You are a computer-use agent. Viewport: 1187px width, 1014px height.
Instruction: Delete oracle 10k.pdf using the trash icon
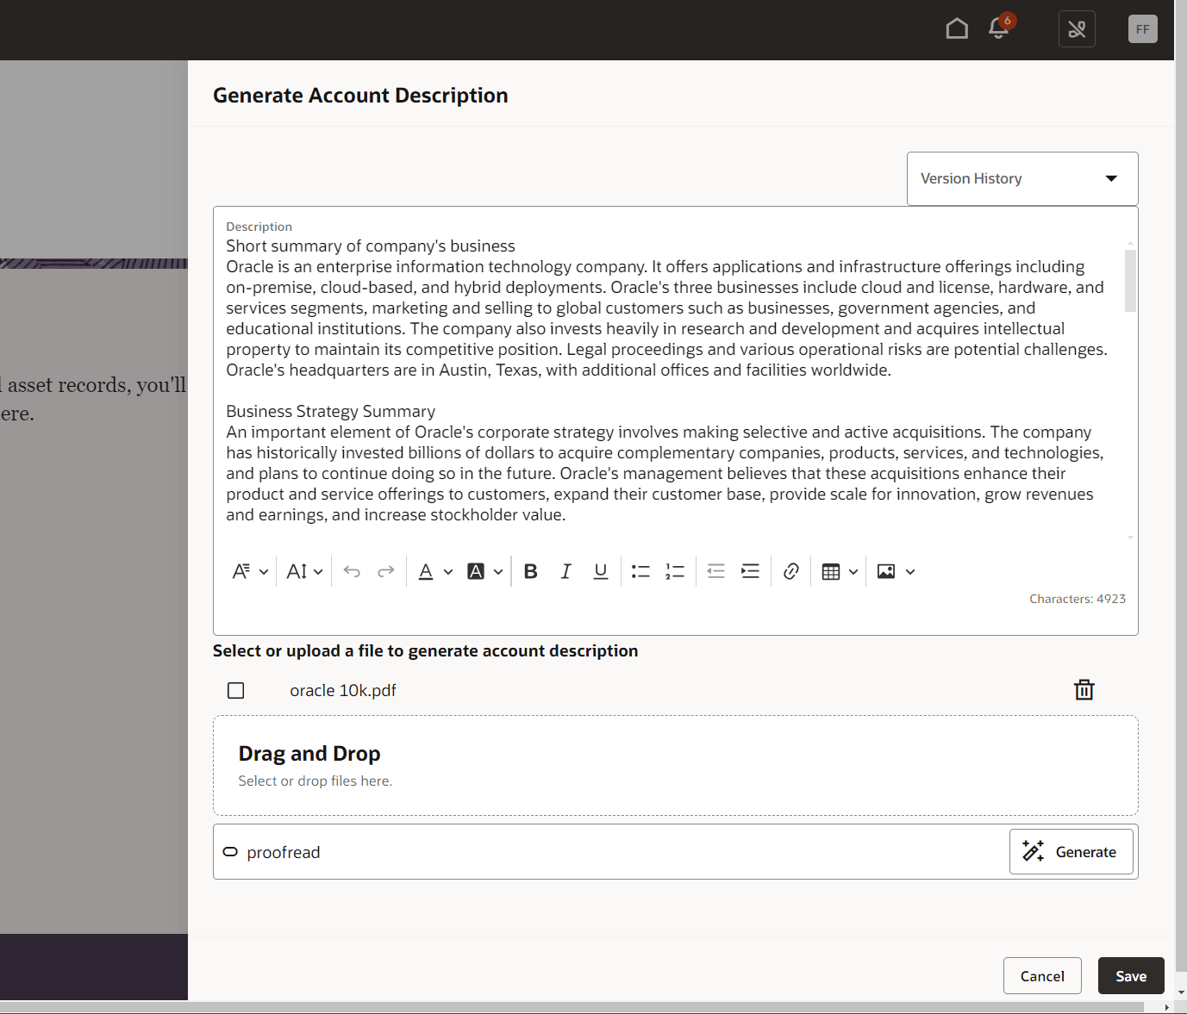[1084, 689]
